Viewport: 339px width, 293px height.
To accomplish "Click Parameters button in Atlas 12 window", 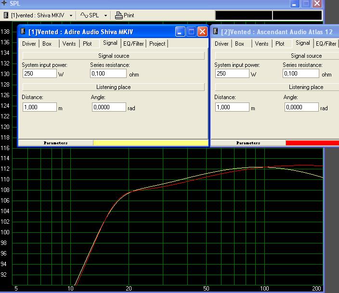I will tap(248, 143).
